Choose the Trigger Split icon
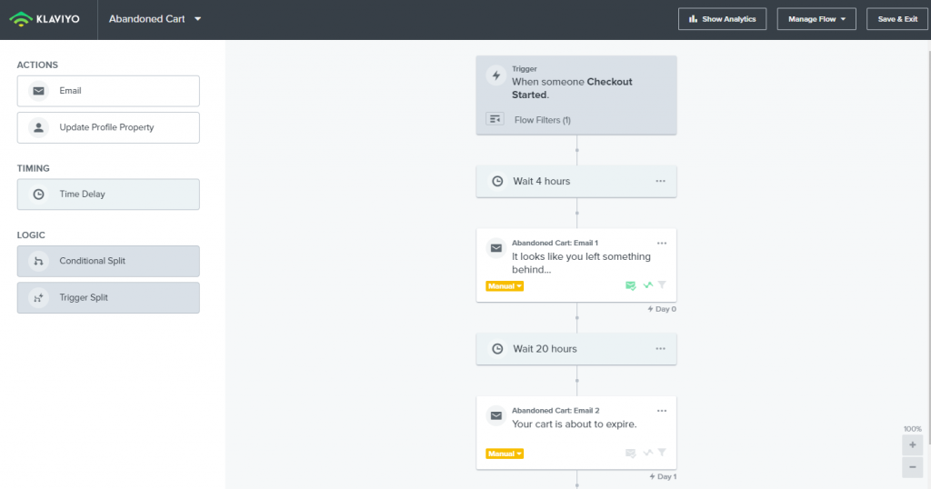Image resolution: width=931 pixels, height=489 pixels. (x=38, y=298)
